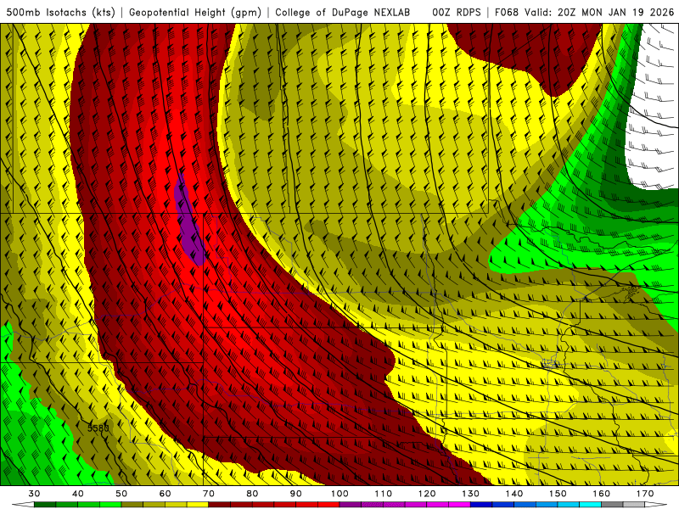The width and height of the screenshot is (679, 509).
Task: Click the "F068" forecast hour text
Action: pyautogui.click(x=507, y=12)
